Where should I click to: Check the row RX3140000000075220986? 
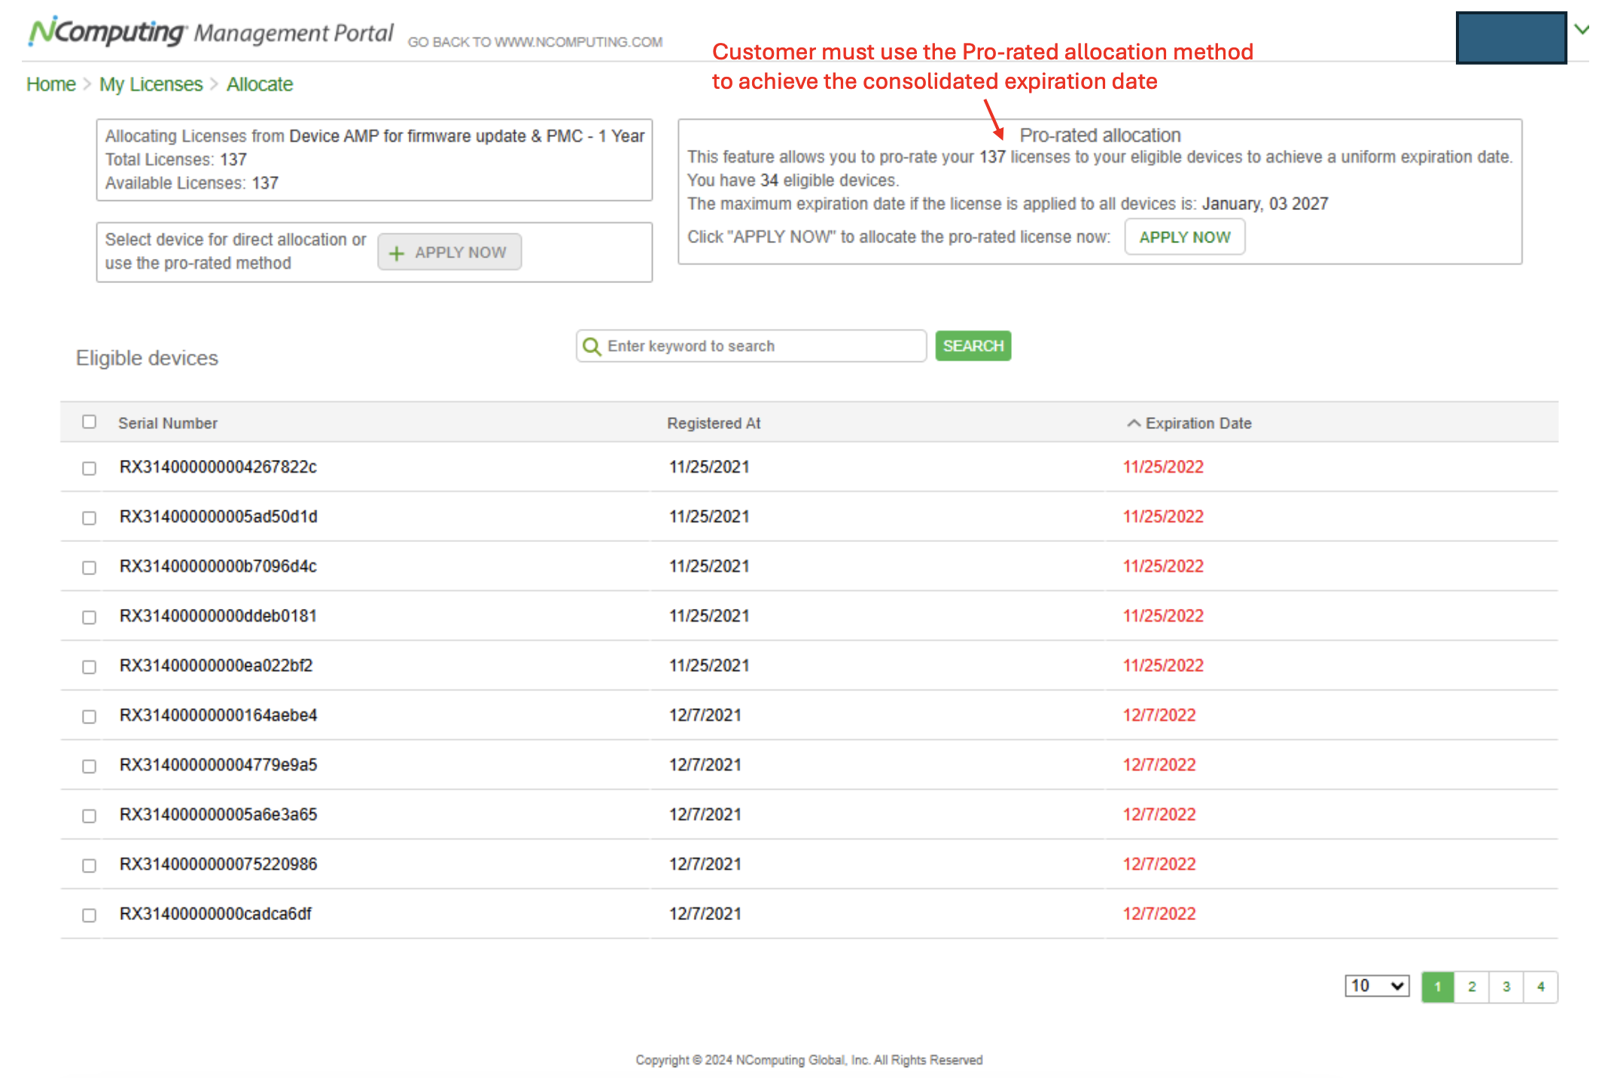89,865
